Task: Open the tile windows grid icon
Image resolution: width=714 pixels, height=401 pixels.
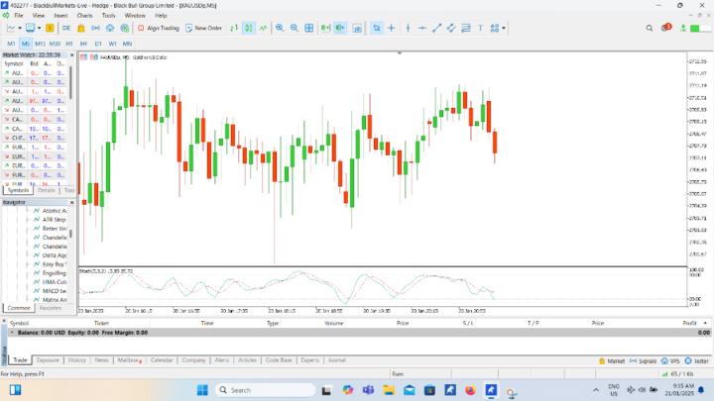Action: 310,28
